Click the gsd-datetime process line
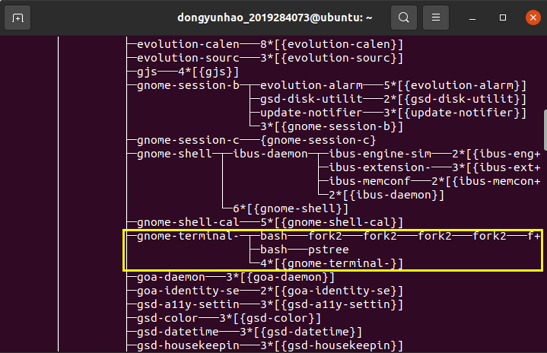547x353 pixels. [249, 332]
